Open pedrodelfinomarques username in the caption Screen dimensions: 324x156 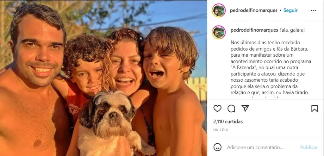click(x=254, y=30)
